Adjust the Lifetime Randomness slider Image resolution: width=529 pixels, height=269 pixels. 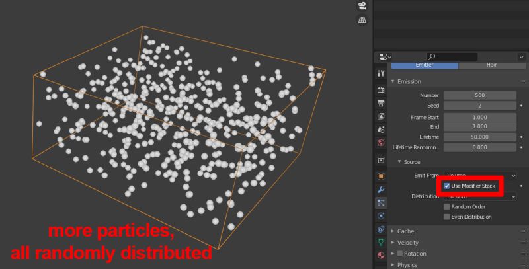pyautogui.click(x=480, y=147)
